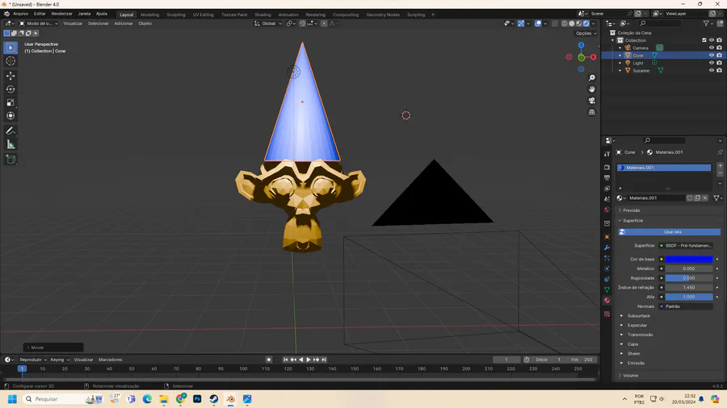The width and height of the screenshot is (727, 408).
Task: Open the Render properties tab icon
Action: [x=607, y=167]
